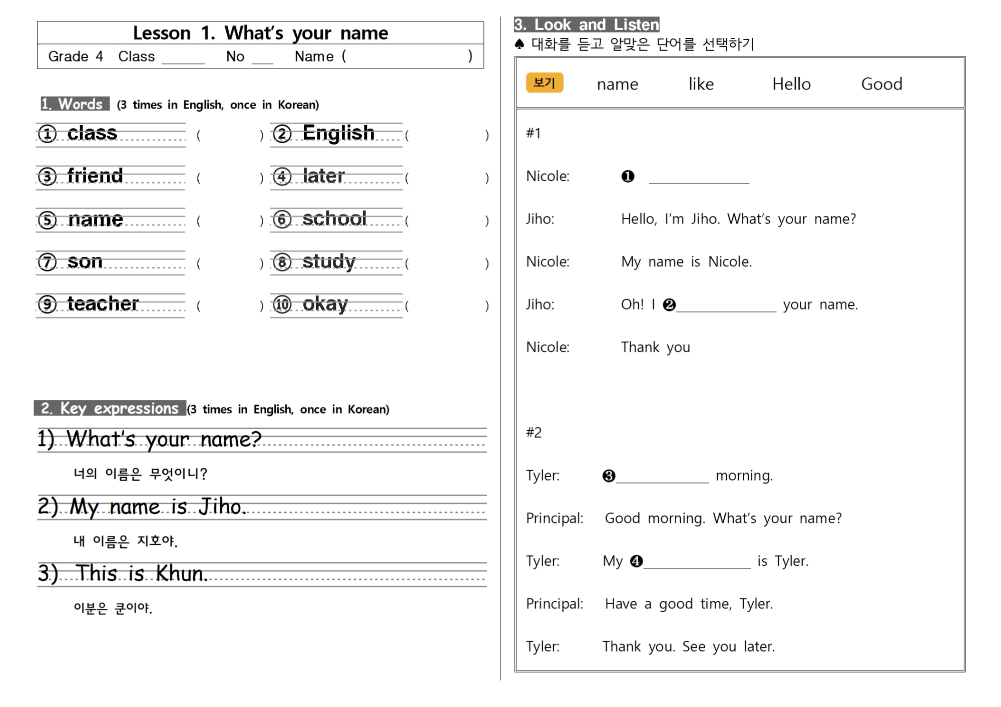The width and height of the screenshot is (1001, 707).
Task: Click the line 'Have a good time, Tyler.'
Action: [x=689, y=604]
